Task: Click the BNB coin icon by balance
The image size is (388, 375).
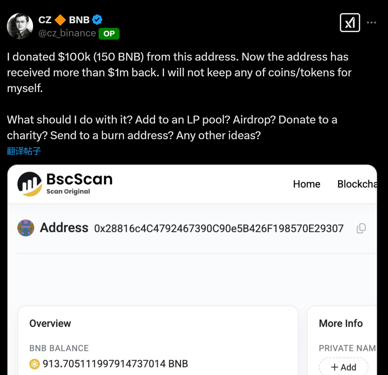Action: 34,364
